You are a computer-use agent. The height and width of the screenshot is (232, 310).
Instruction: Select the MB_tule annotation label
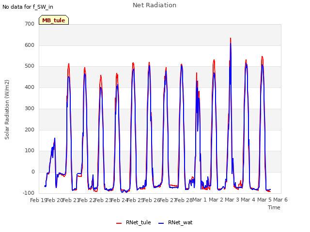click(x=54, y=20)
